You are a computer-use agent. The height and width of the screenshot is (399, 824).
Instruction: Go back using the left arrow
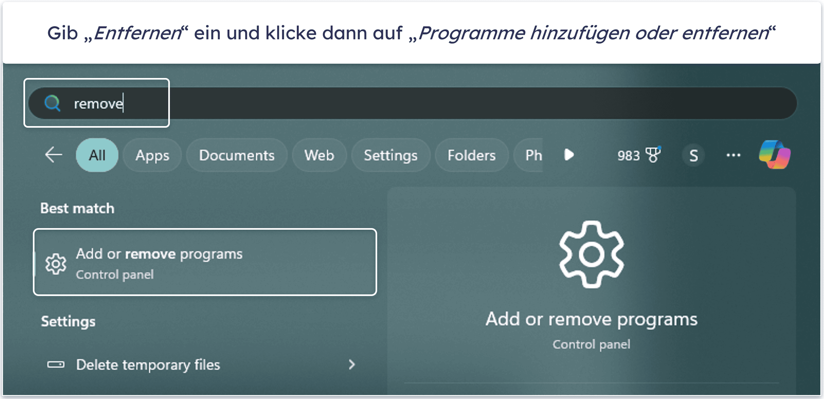tap(54, 155)
